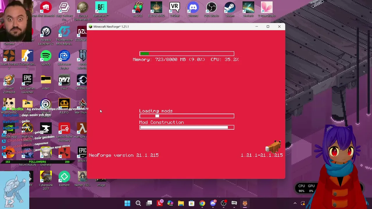Open the DayZ desktop shortcut
The image size is (372, 209).
pyautogui.click(x=64, y=82)
